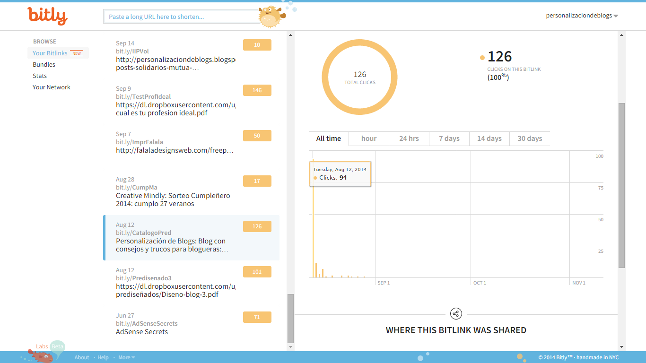Click the Help footer link
This screenshot has height=363, width=646.
tap(103, 357)
